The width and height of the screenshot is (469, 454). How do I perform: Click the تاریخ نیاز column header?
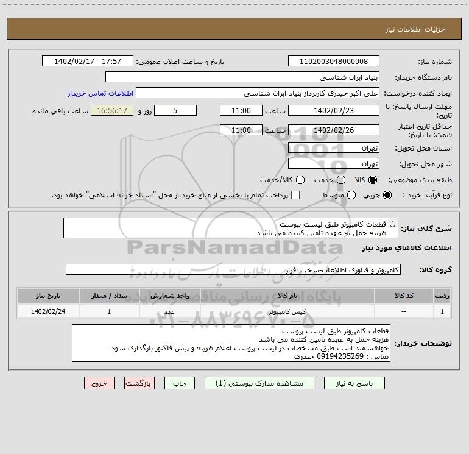(48, 296)
